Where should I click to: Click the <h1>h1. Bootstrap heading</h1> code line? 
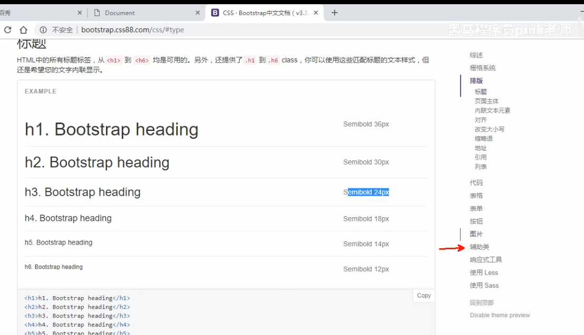pyautogui.click(x=77, y=298)
